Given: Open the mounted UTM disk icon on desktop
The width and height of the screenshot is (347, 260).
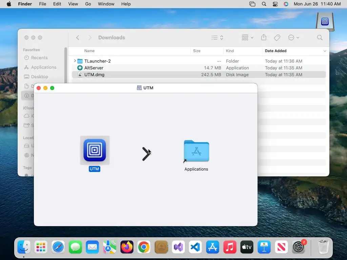Looking at the screenshot, I should 325,22.
